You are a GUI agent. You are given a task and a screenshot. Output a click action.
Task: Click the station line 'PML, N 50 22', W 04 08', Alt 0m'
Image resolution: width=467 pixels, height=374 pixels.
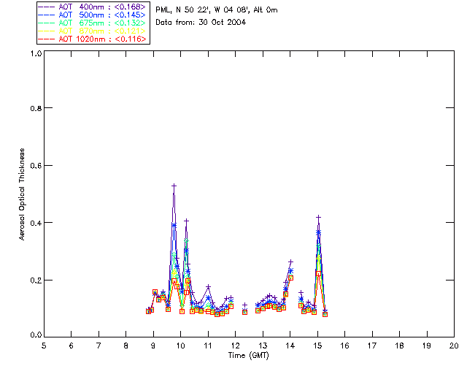[217, 9]
